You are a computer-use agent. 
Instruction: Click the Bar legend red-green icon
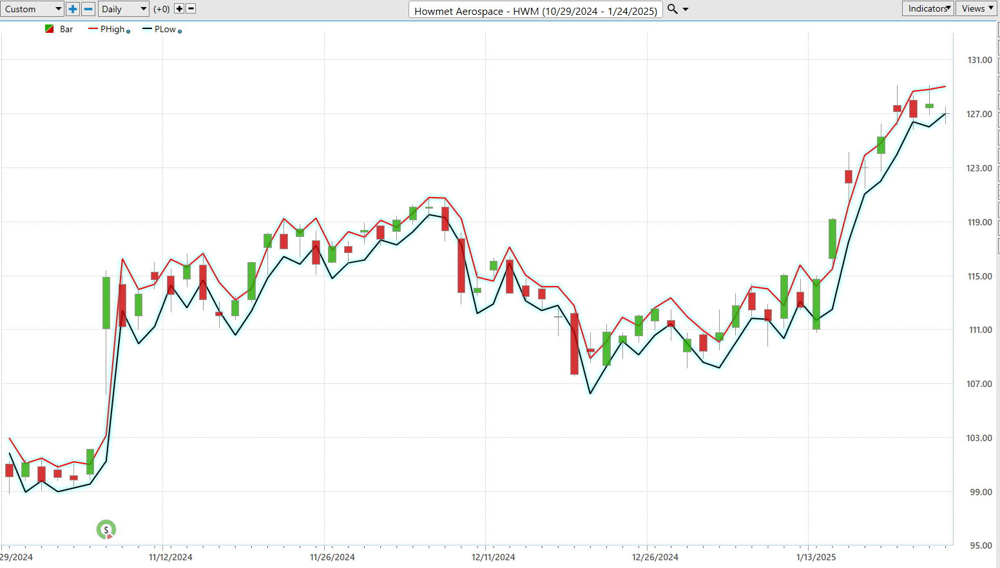(x=50, y=29)
